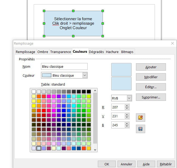
Task: Open the Hachure tab
Action: (112, 52)
